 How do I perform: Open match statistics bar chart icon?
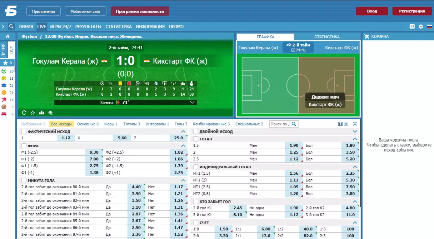pos(41,113)
